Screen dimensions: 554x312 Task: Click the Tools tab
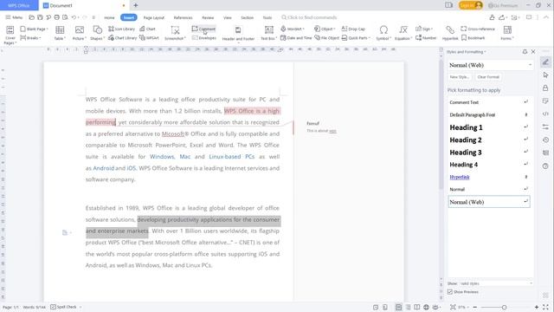267,17
